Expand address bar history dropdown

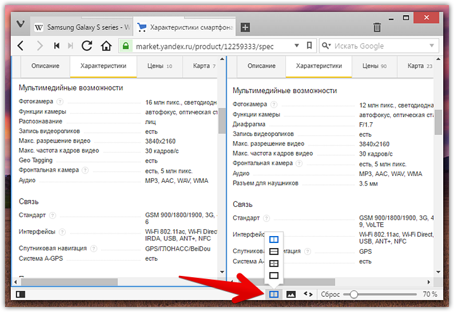(297, 46)
